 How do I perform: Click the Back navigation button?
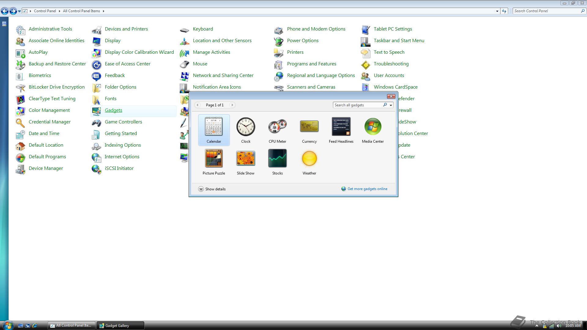pos(5,11)
